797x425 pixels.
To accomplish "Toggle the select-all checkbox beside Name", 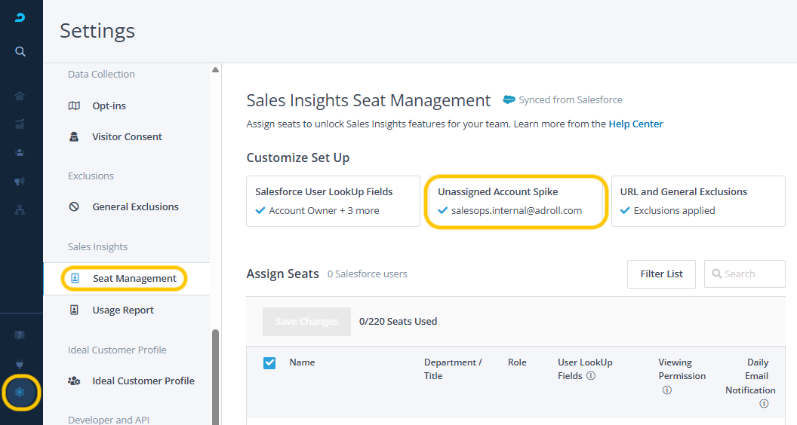I will click(x=269, y=363).
